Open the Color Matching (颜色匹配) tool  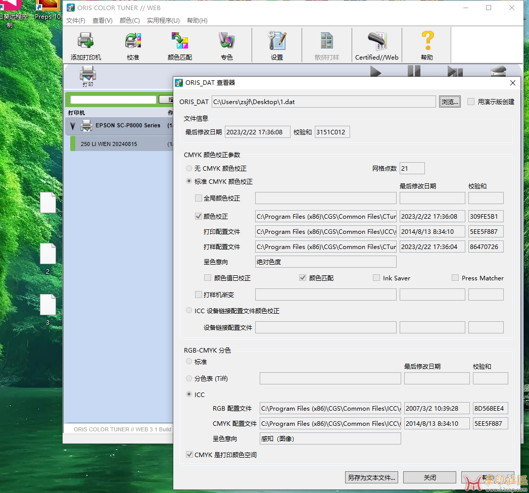(179, 45)
